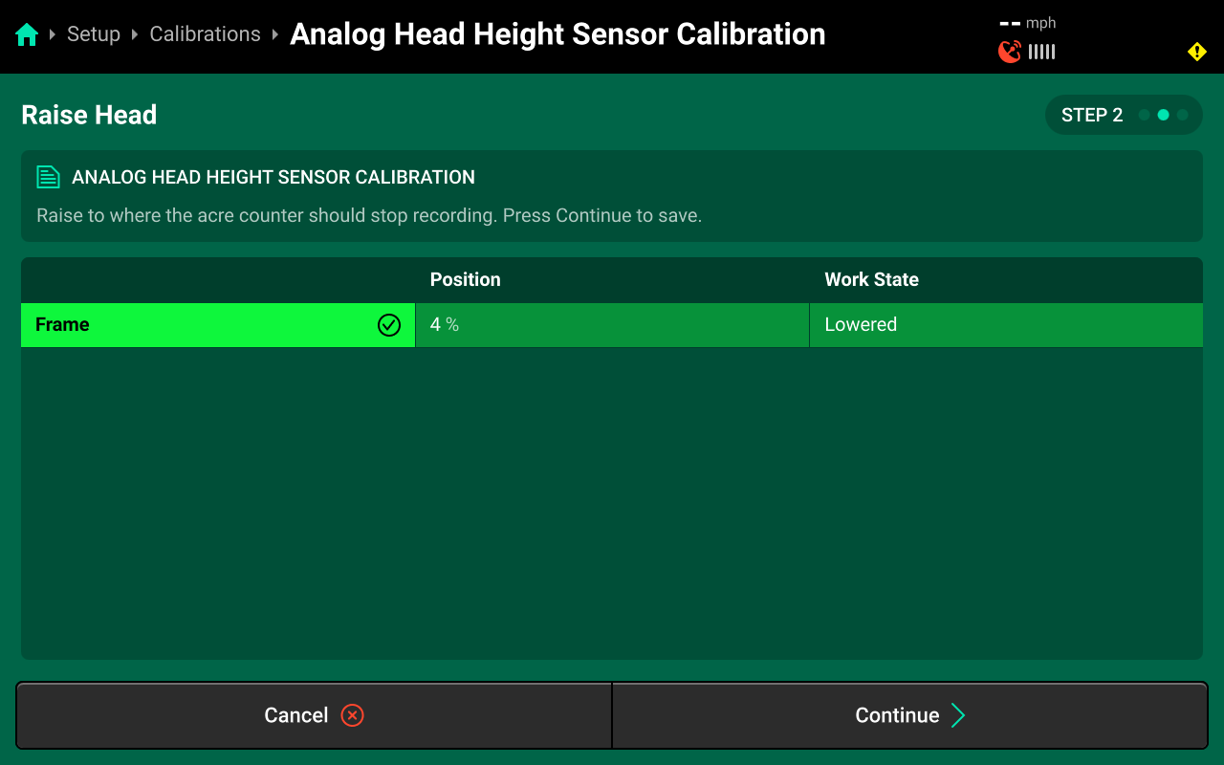This screenshot has height=765, width=1224.
Task: Click the signal strength bars indicator
Action: coord(1041,52)
